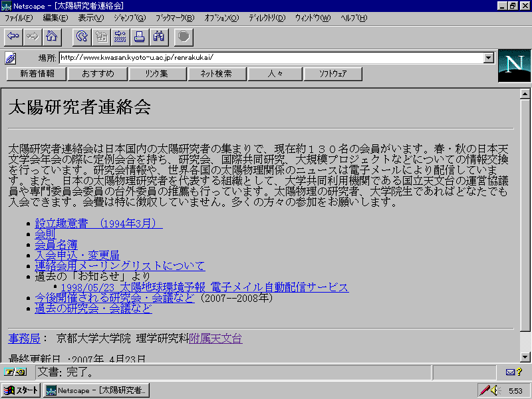Open 過去の研究会・会議など link
This screenshot has height=399, width=532.
tap(94, 309)
